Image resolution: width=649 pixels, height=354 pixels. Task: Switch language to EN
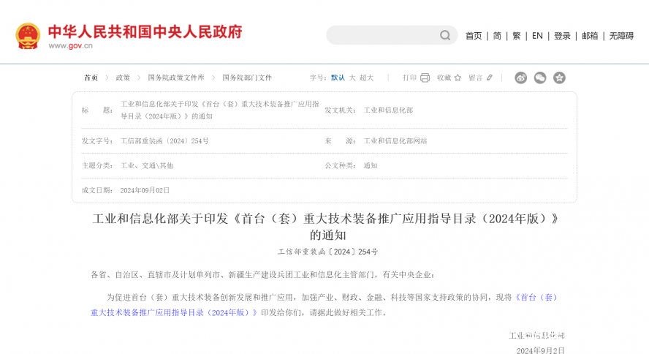point(537,36)
